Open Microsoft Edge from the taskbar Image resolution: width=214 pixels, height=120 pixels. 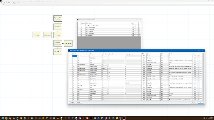click(x=17, y=118)
